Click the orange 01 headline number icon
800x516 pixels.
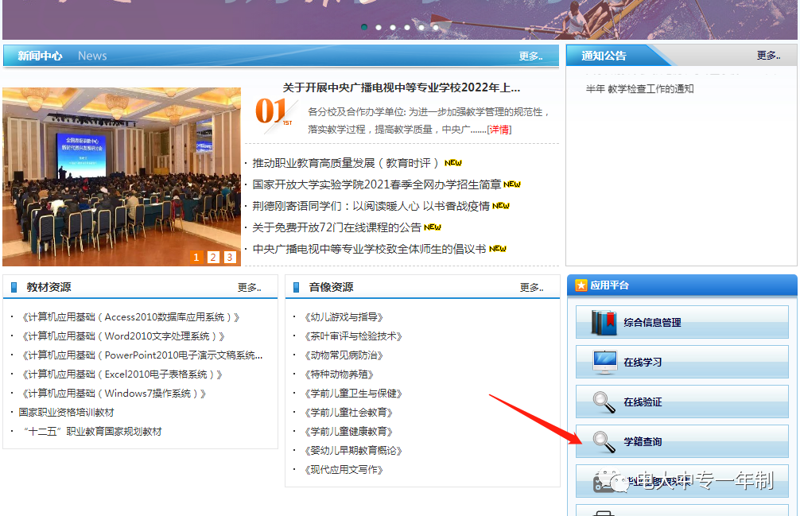pos(272,112)
